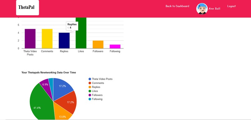Select the yellow Comments bar
251x120 pixels.
[x=47, y=39]
